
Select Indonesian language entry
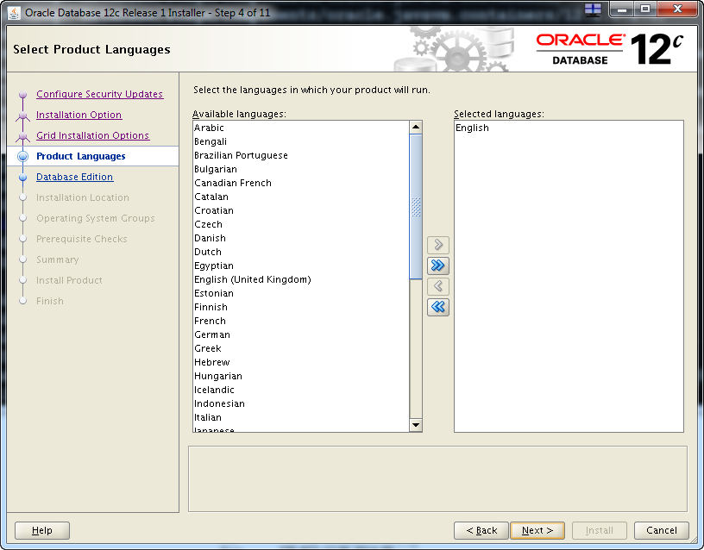[301, 403]
